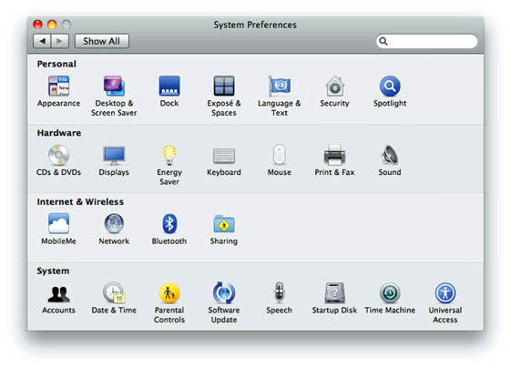Click the search field in the toolbar
The image size is (511, 368).
click(426, 41)
